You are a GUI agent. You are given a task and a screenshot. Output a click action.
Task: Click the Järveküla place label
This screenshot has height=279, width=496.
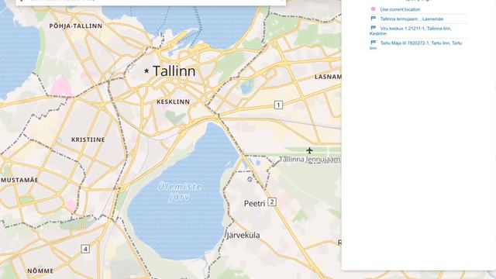point(243,236)
